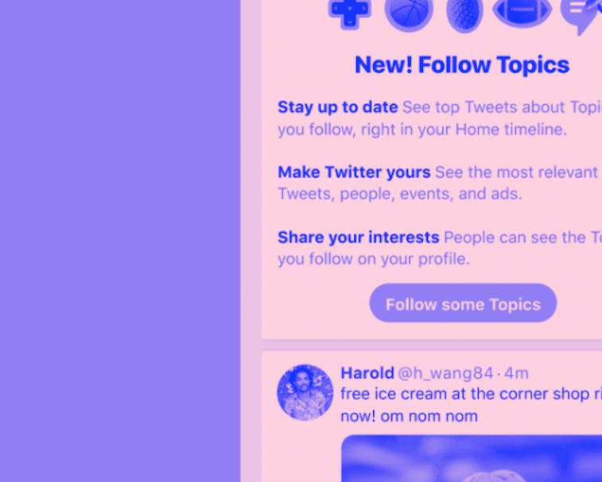
Task: Choose the American football topic icon
Action: [522, 11]
